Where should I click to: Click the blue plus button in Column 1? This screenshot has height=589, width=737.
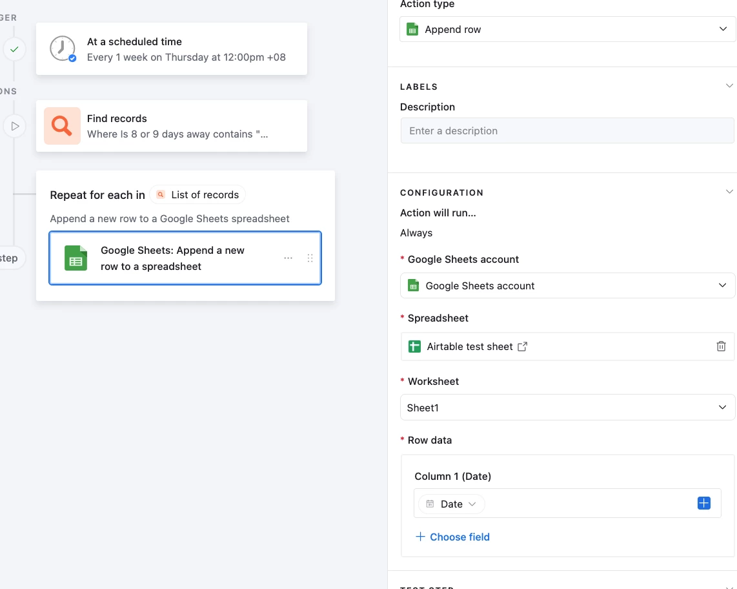coord(703,503)
